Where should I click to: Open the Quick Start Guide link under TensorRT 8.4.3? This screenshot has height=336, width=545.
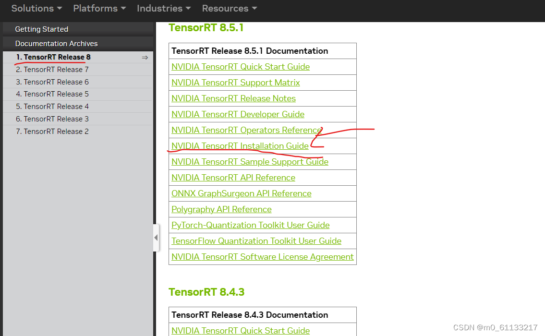pyautogui.click(x=241, y=331)
